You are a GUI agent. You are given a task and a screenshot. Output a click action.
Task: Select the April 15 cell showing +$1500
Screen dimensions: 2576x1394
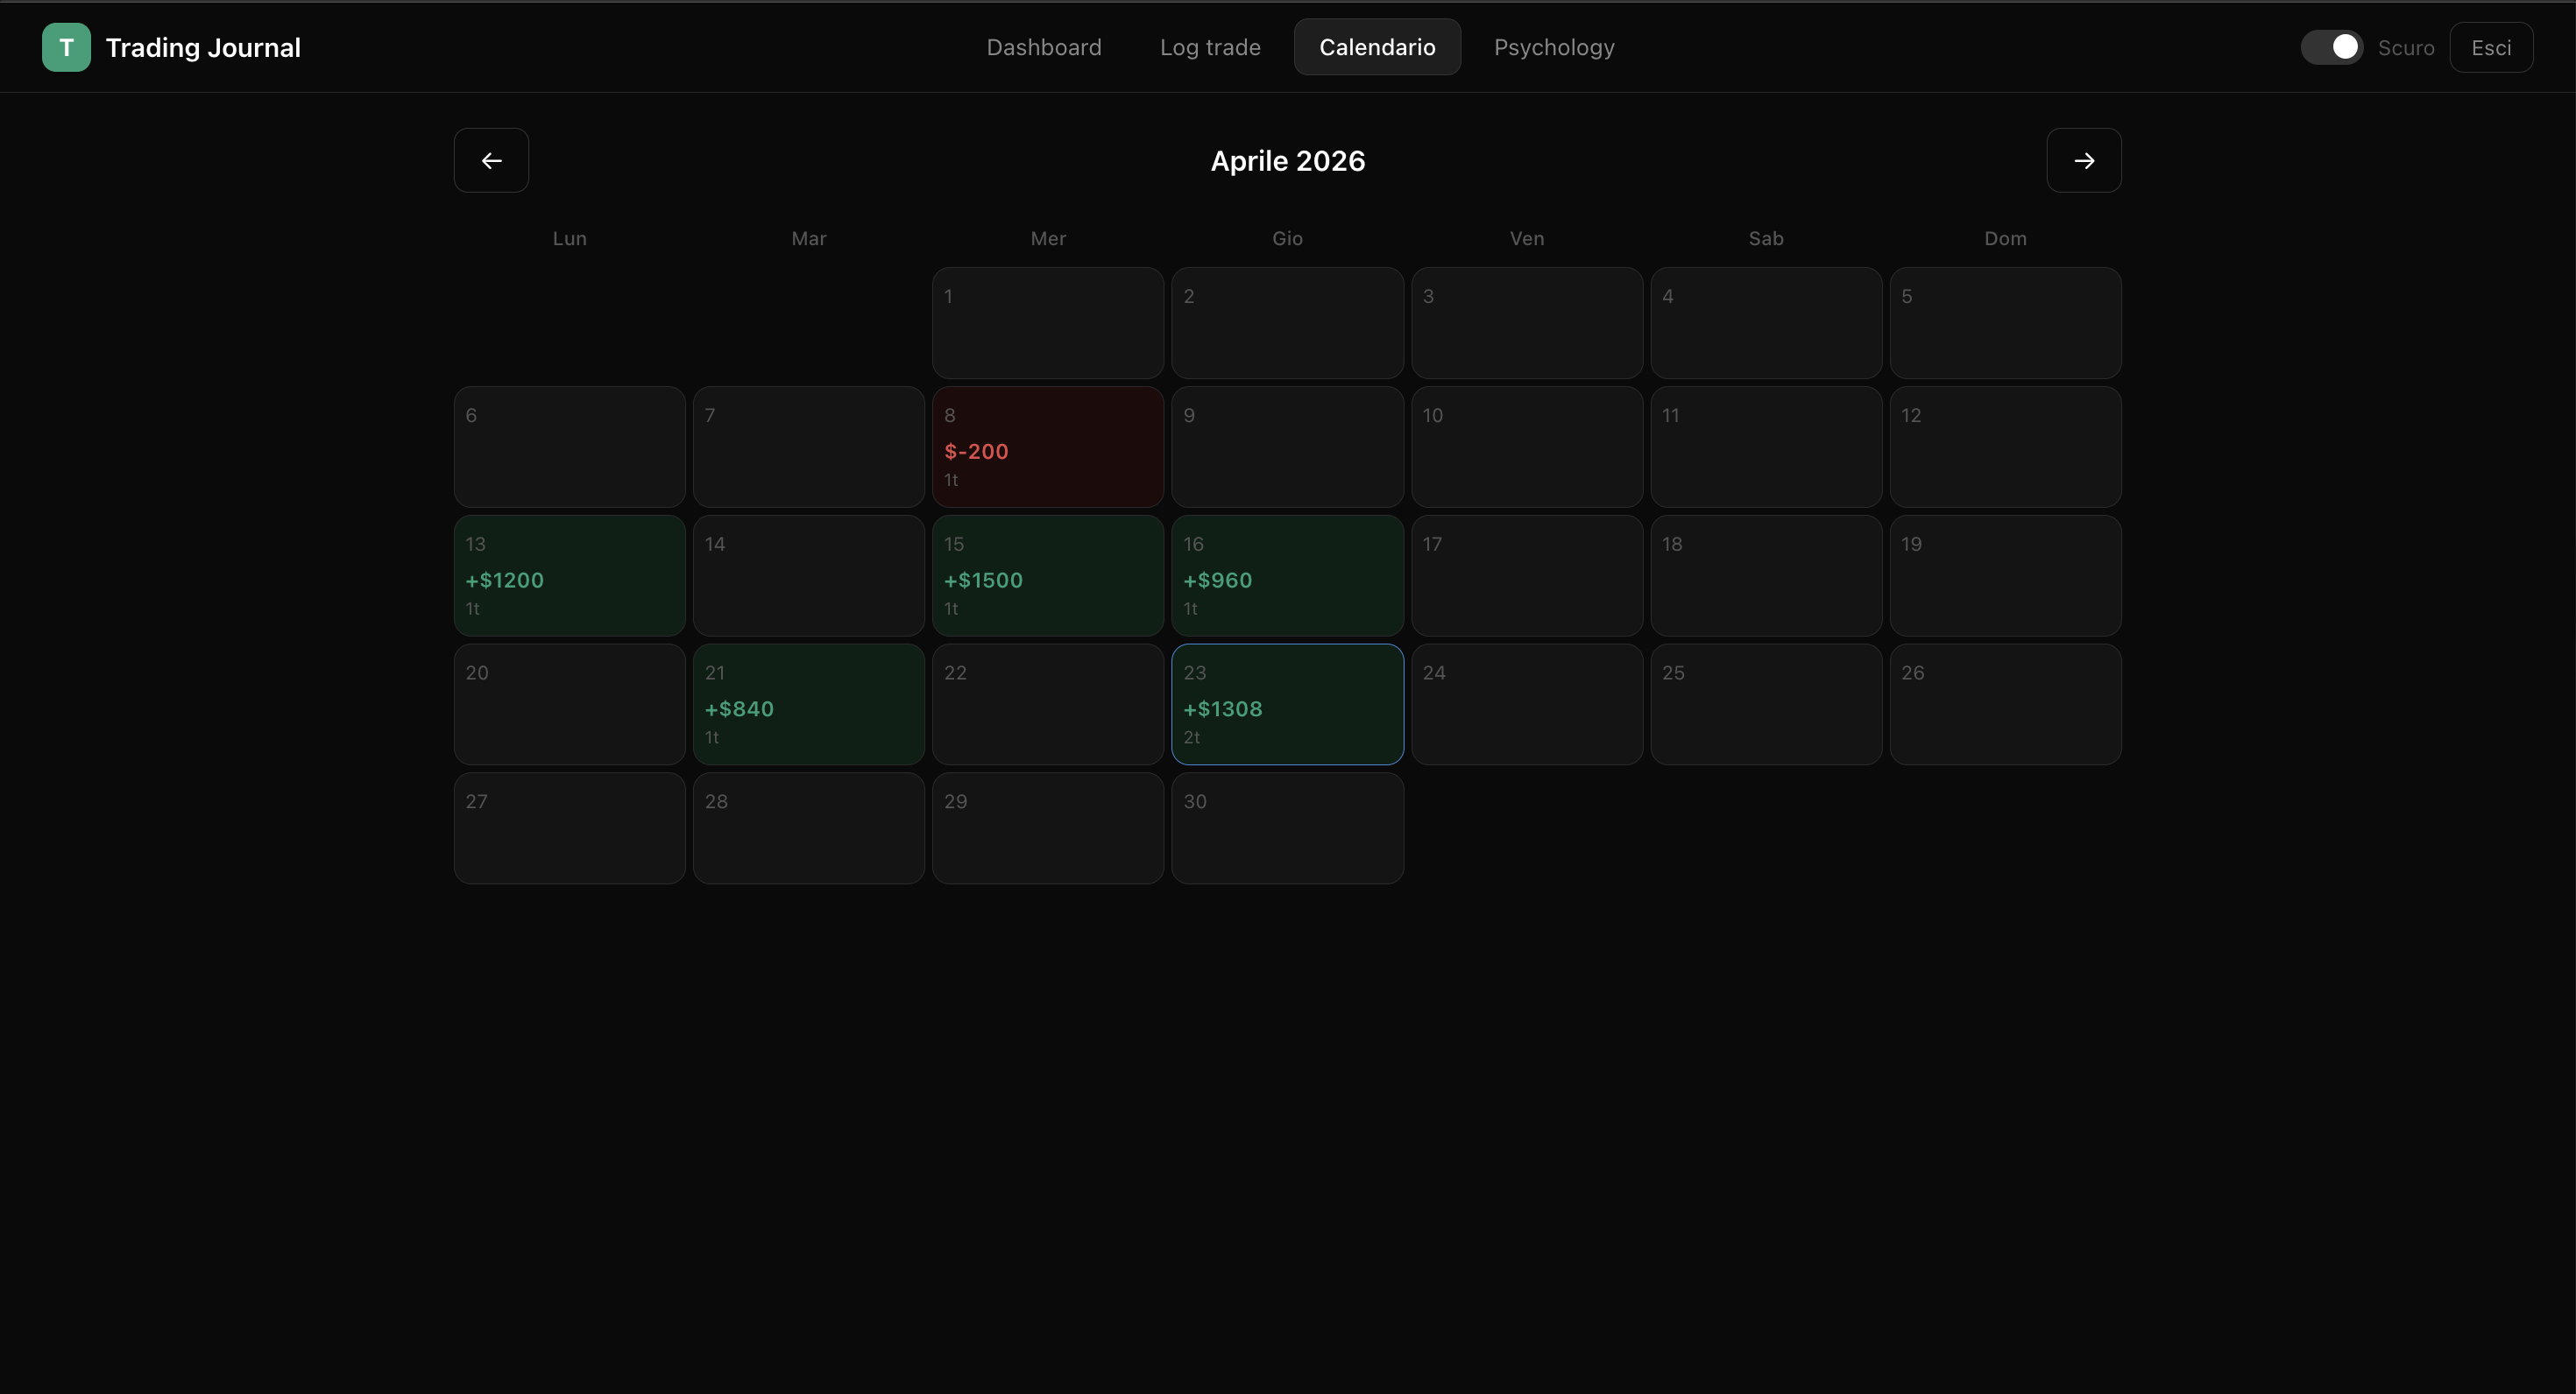pos(1047,575)
